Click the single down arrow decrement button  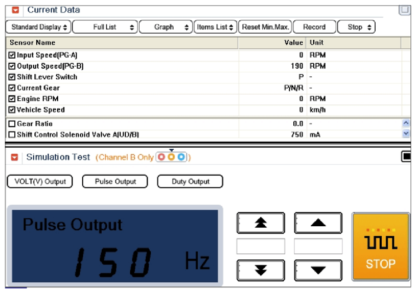[318, 270]
